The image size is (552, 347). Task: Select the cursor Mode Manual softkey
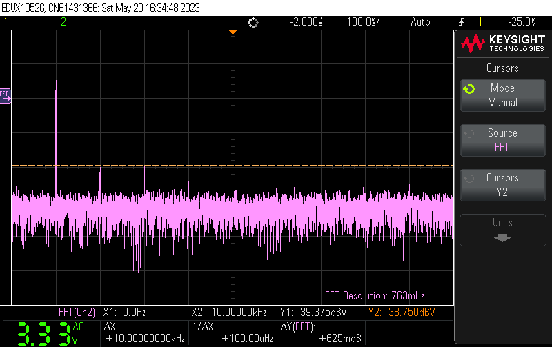click(x=503, y=95)
